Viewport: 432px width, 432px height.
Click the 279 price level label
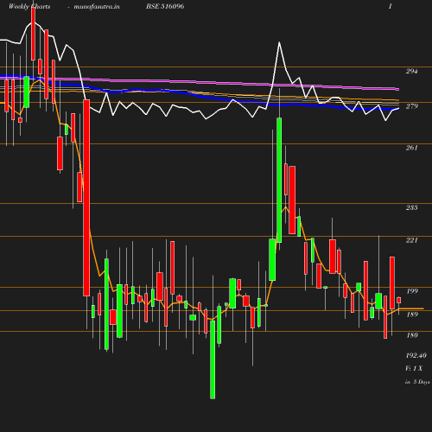pos(411,106)
